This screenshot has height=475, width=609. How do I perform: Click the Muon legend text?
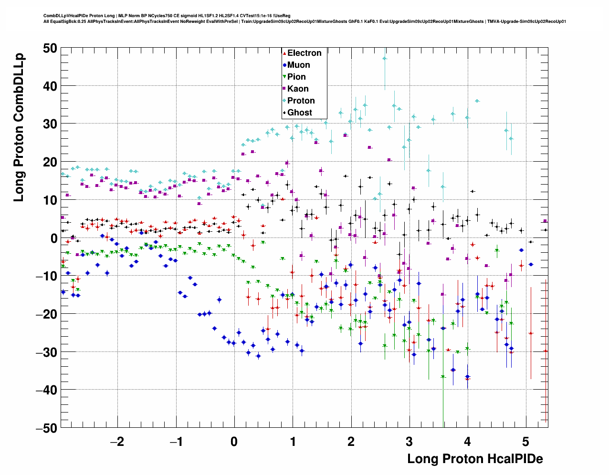[298, 65]
